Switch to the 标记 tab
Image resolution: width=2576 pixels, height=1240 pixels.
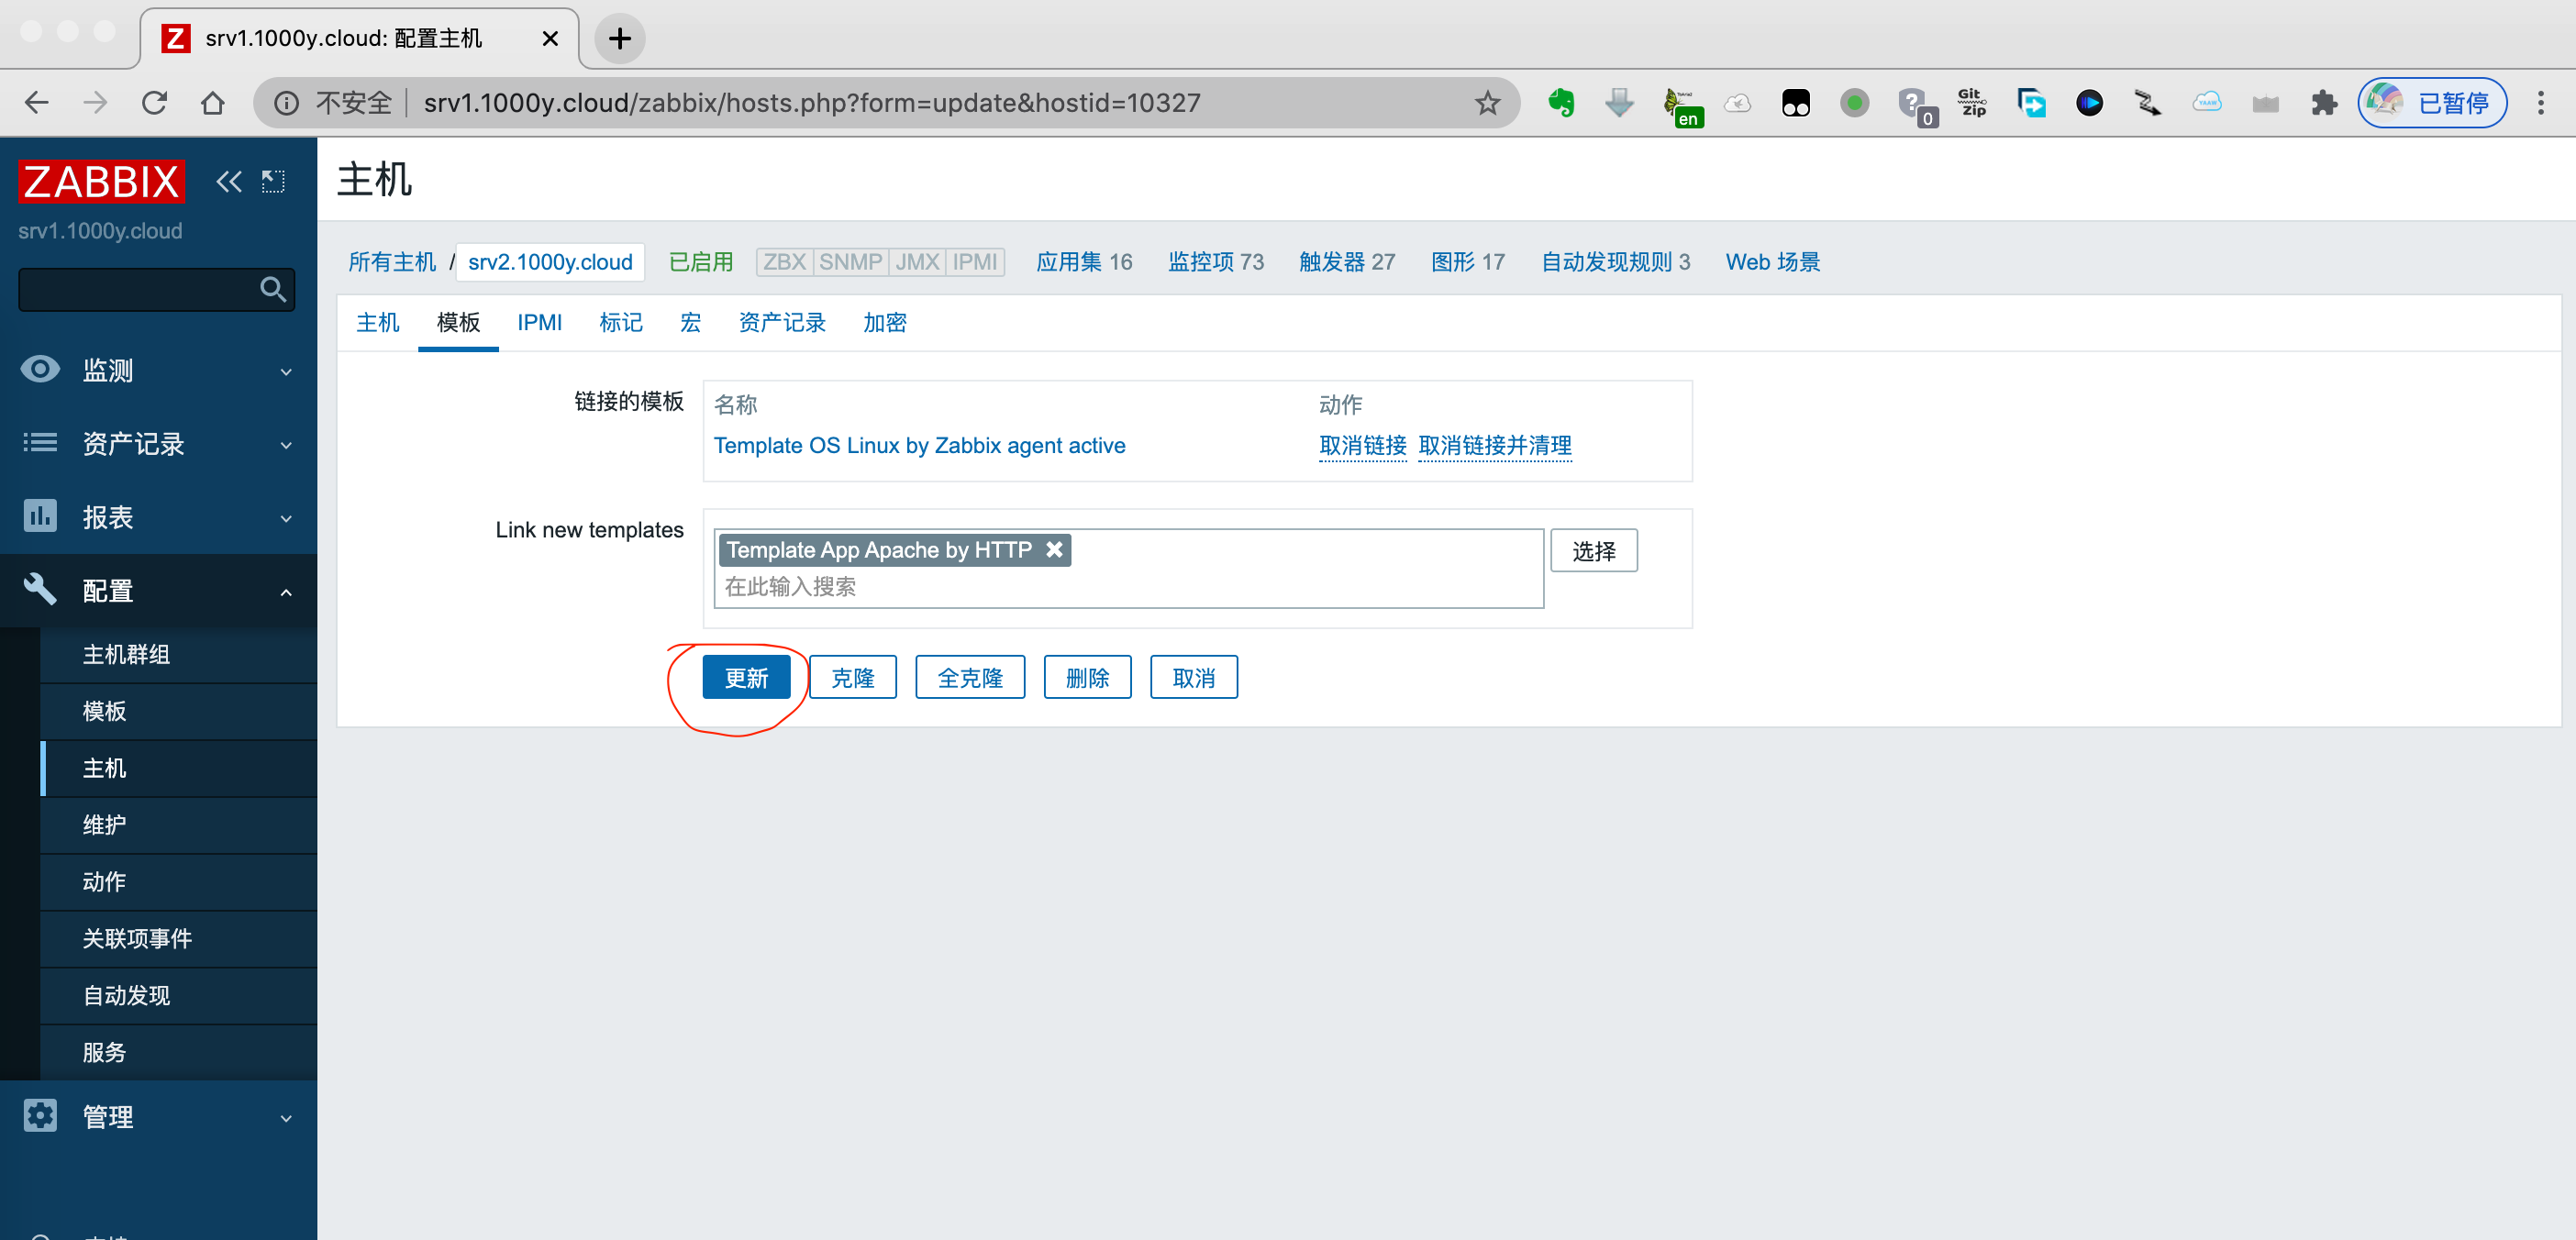tap(620, 323)
